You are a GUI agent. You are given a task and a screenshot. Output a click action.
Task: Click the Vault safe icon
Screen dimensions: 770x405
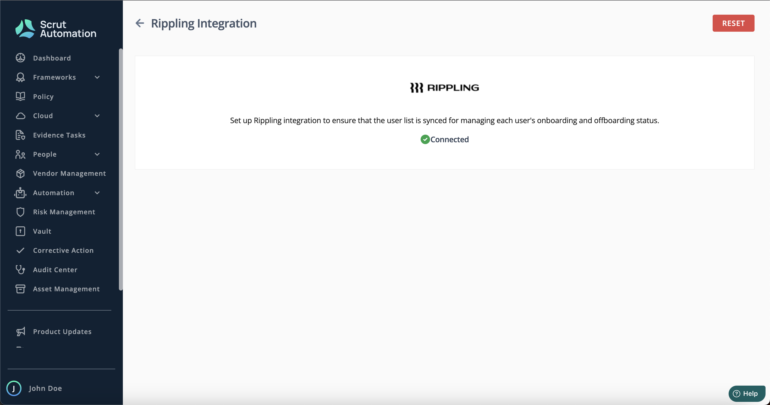(x=20, y=231)
